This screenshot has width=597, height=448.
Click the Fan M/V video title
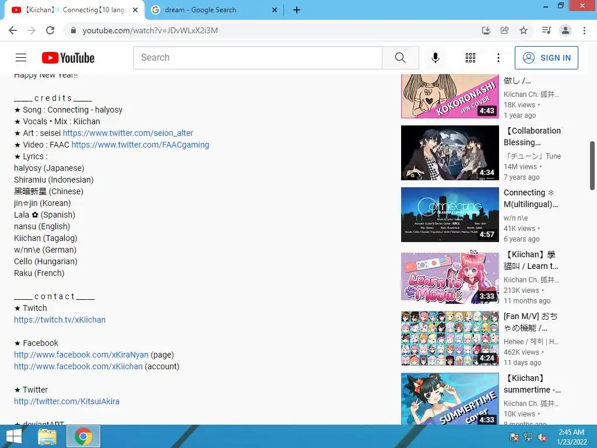[x=531, y=322]
